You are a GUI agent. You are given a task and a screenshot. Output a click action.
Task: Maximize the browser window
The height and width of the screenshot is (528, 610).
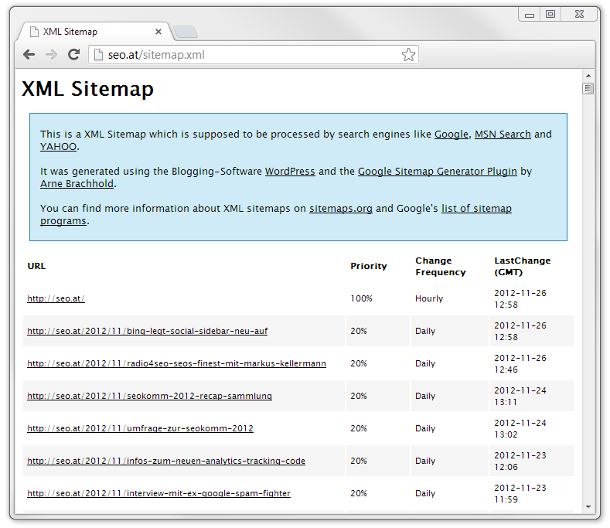tap(550, 14)
